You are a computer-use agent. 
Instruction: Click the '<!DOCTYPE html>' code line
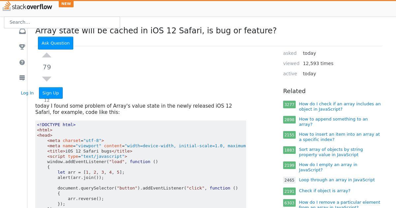[56, 124]
